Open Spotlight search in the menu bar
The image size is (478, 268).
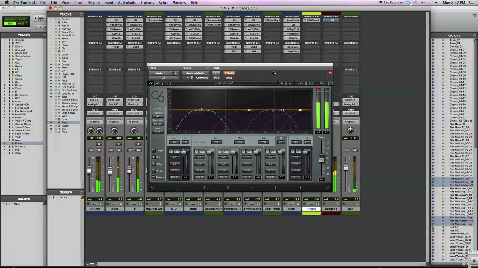(x=471, y=3)
